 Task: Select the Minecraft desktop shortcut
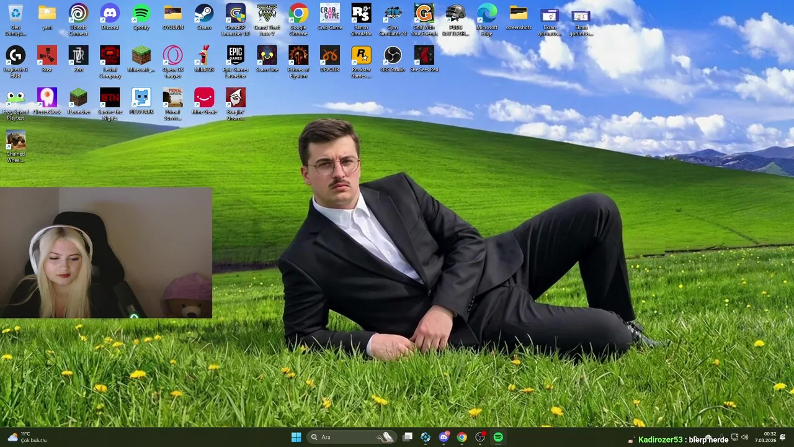coord(141,60)
